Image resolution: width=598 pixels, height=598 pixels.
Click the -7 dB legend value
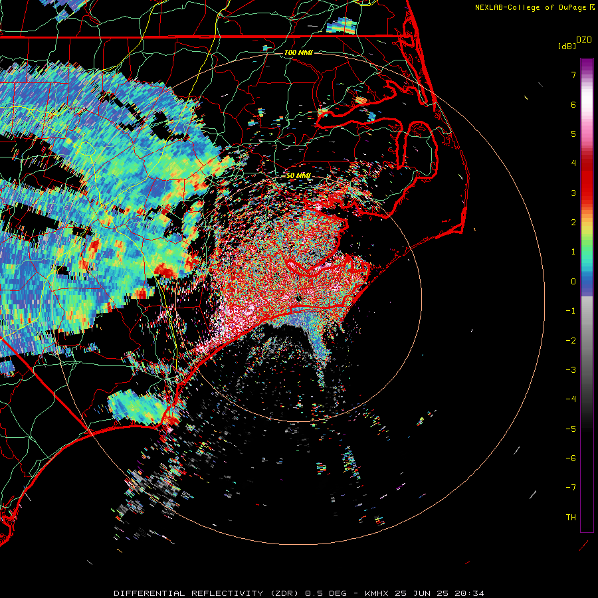pos(571,488)
